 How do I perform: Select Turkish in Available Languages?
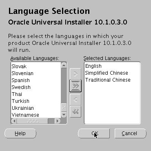pos(36,101)
